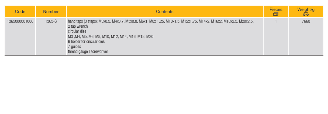Click the "7 guides" line
Viewport: 328px width, 114px height.
[74, 46]
